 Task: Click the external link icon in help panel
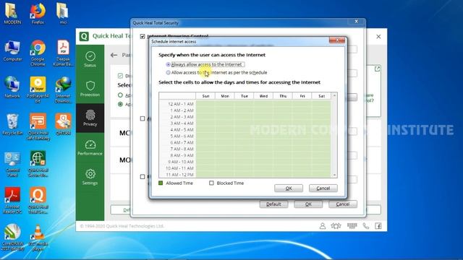[377, 69]
